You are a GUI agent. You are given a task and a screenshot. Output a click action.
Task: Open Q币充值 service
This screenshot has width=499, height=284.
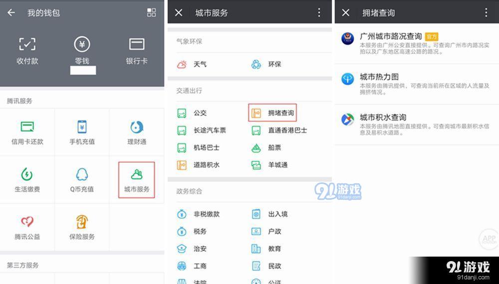click(82, 180)
